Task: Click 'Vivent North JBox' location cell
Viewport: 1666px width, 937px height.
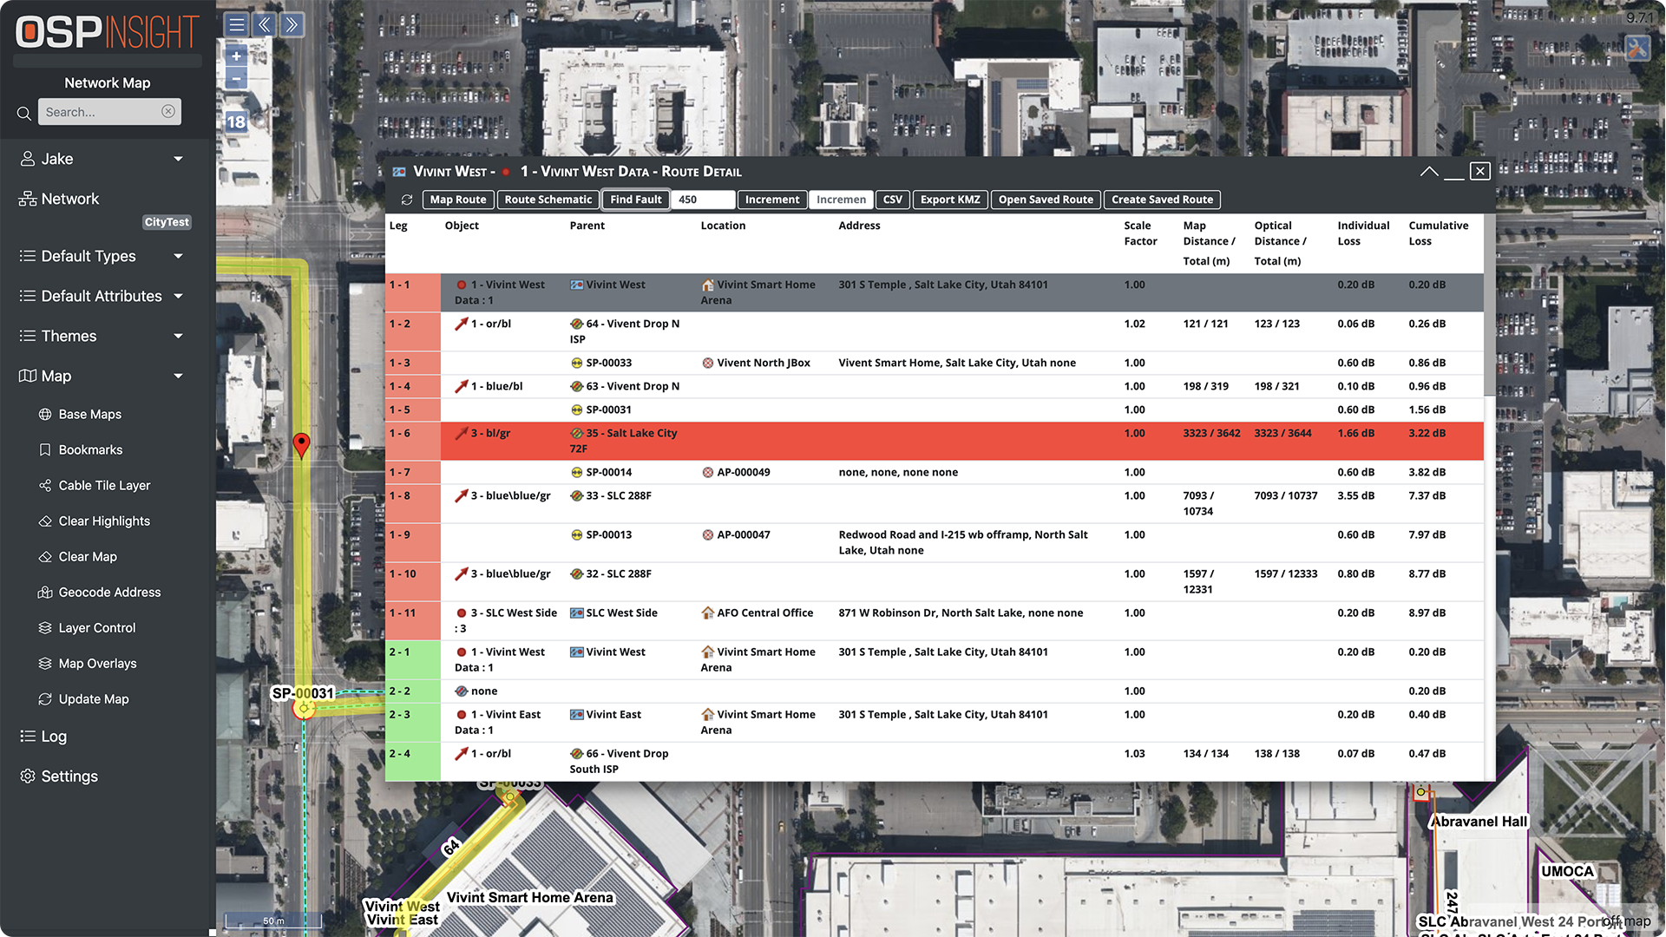Action: [x=756, y=364]
